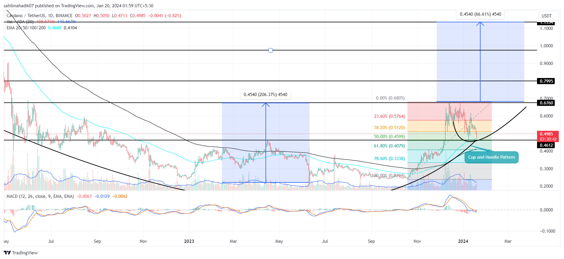Click the EMA value 0.4680

click(55, 28)
